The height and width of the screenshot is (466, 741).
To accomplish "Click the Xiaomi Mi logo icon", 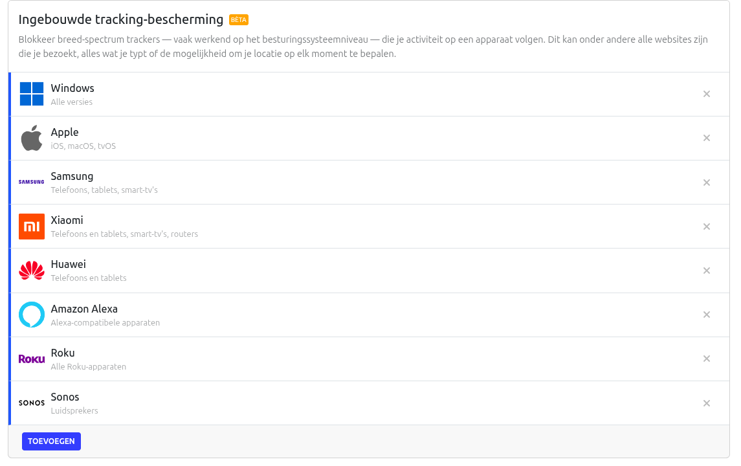I will click(32, 227).
